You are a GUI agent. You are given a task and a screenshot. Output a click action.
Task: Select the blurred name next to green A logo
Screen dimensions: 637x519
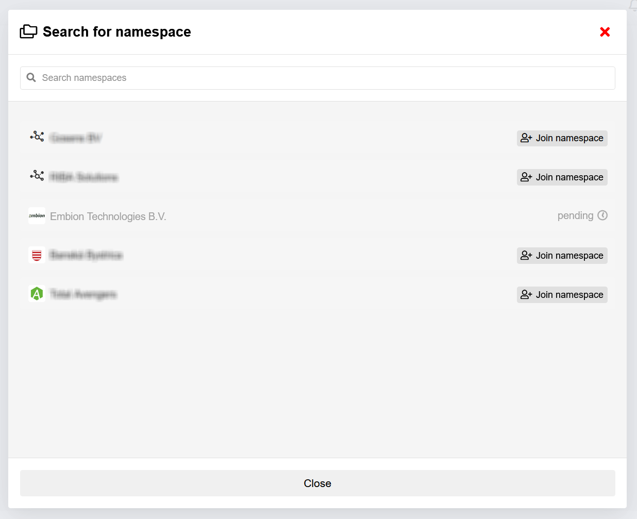click(83, 294)
